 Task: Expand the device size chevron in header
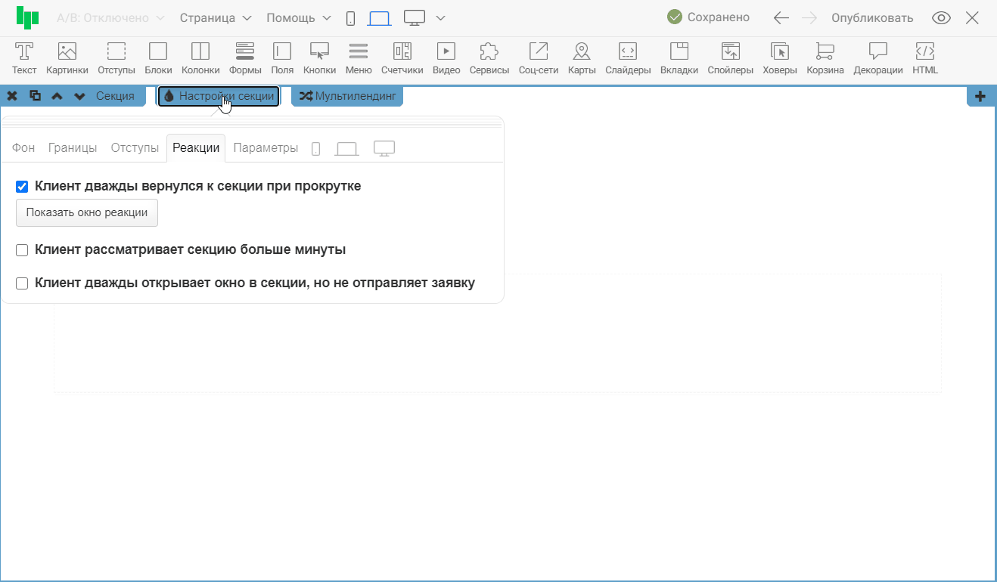pyautogui.click(x=441, y=18)
